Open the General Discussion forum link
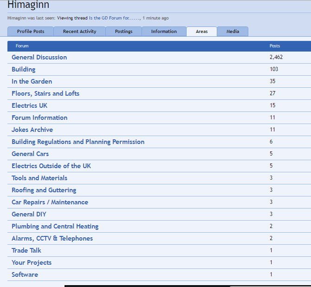Image resolution: width=311 pixels, height=287 pixels. tap(39, 57)
